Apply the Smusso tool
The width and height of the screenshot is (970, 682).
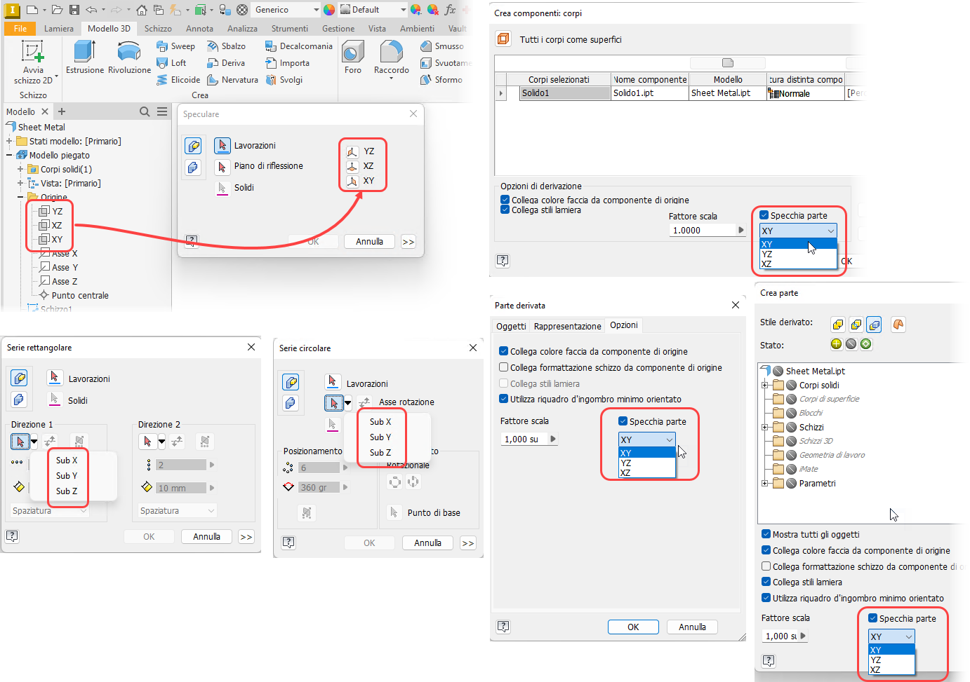click(x=441, y=46)
